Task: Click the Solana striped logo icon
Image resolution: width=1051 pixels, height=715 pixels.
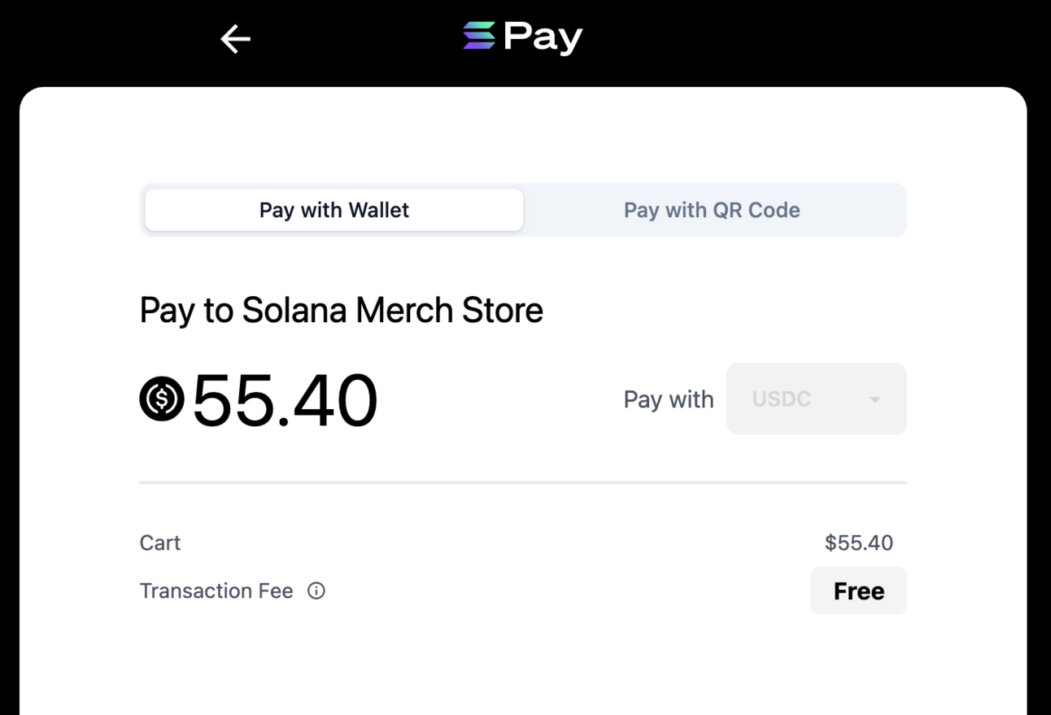Action: coord(478,37)
